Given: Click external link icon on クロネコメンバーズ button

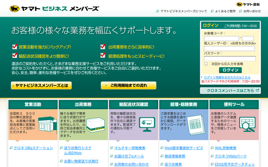Looking at the screenshot, I should coord(257,90).
